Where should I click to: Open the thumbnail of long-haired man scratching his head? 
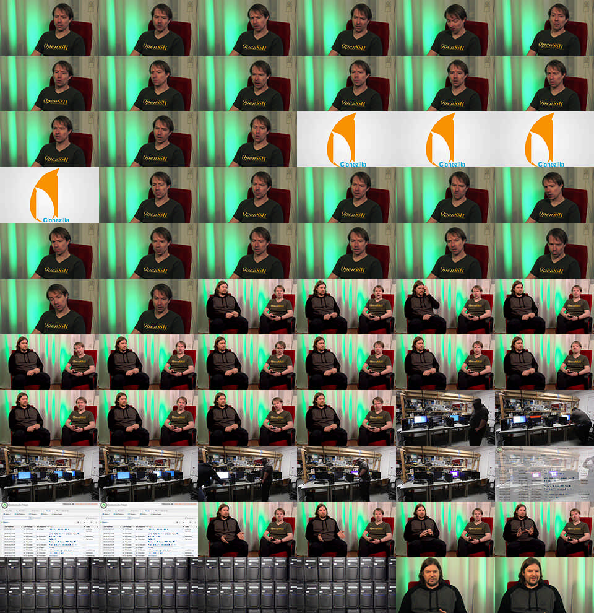pos(445,306)
